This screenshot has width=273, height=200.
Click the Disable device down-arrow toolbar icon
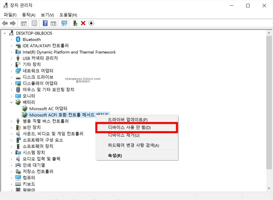91,23
